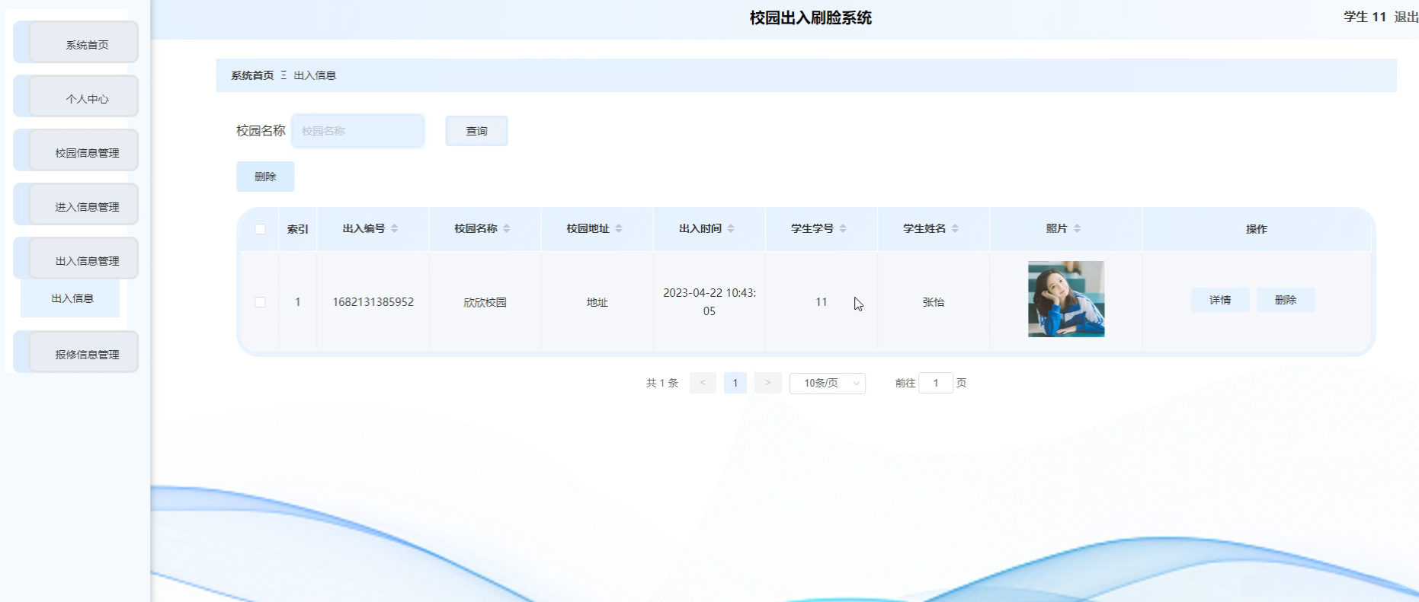Click the 学生学号 cell value 11
Image resolution: width=1419 pixels, height=602 pixels.
(x=822, y=302)
